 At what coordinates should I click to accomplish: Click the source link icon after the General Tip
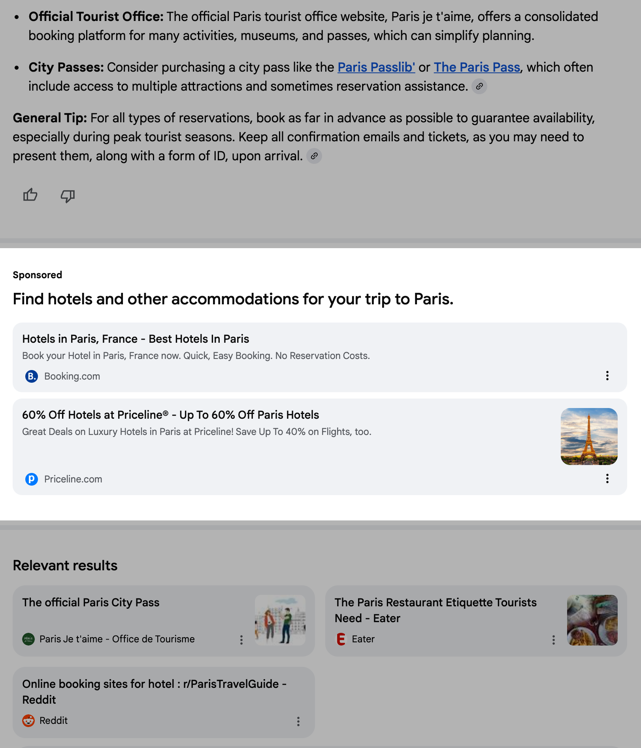(314, 156)
